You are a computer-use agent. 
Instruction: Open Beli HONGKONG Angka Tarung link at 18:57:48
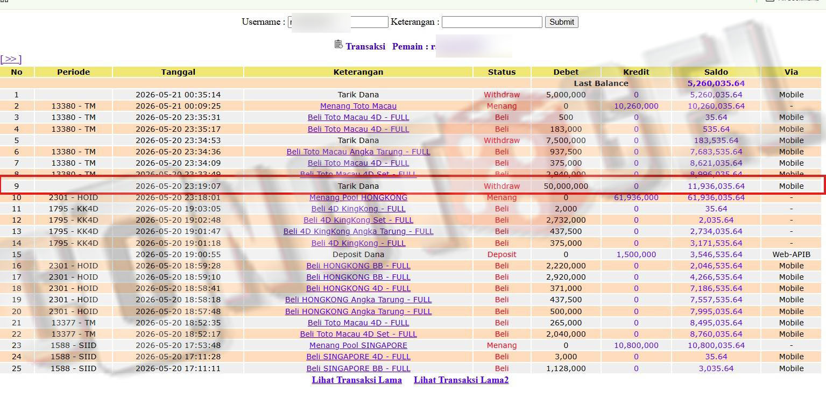tap(358, 311)
